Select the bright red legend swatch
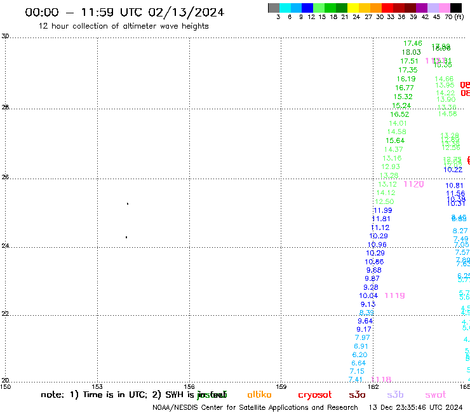This screenshot has width=470, height=413. (387, 8)
